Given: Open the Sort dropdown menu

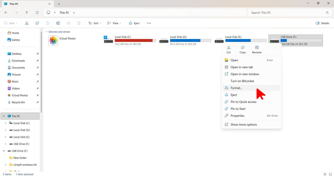Looking at the screenshot, I should click(95, 23).
